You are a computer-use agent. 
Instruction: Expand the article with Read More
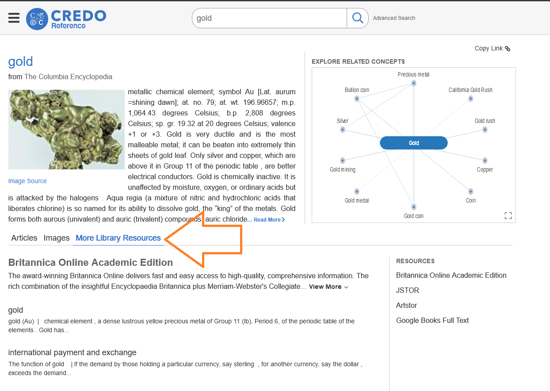269,220
